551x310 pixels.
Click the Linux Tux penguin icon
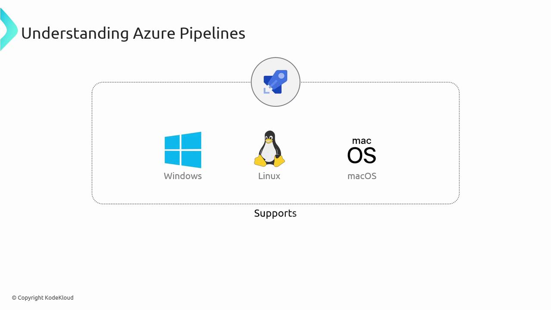269,149
